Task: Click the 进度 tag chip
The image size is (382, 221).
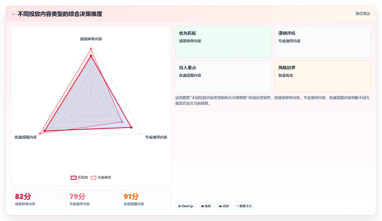Action: point(224,206)
